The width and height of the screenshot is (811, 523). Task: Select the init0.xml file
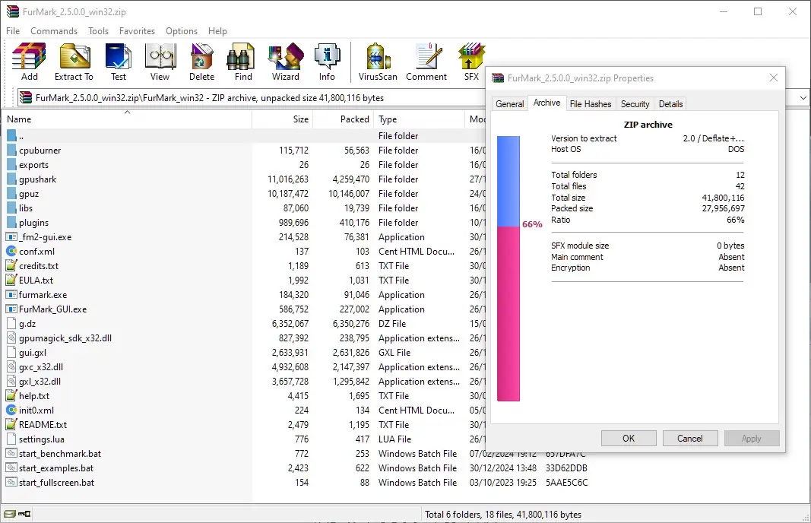pos(244,410)
